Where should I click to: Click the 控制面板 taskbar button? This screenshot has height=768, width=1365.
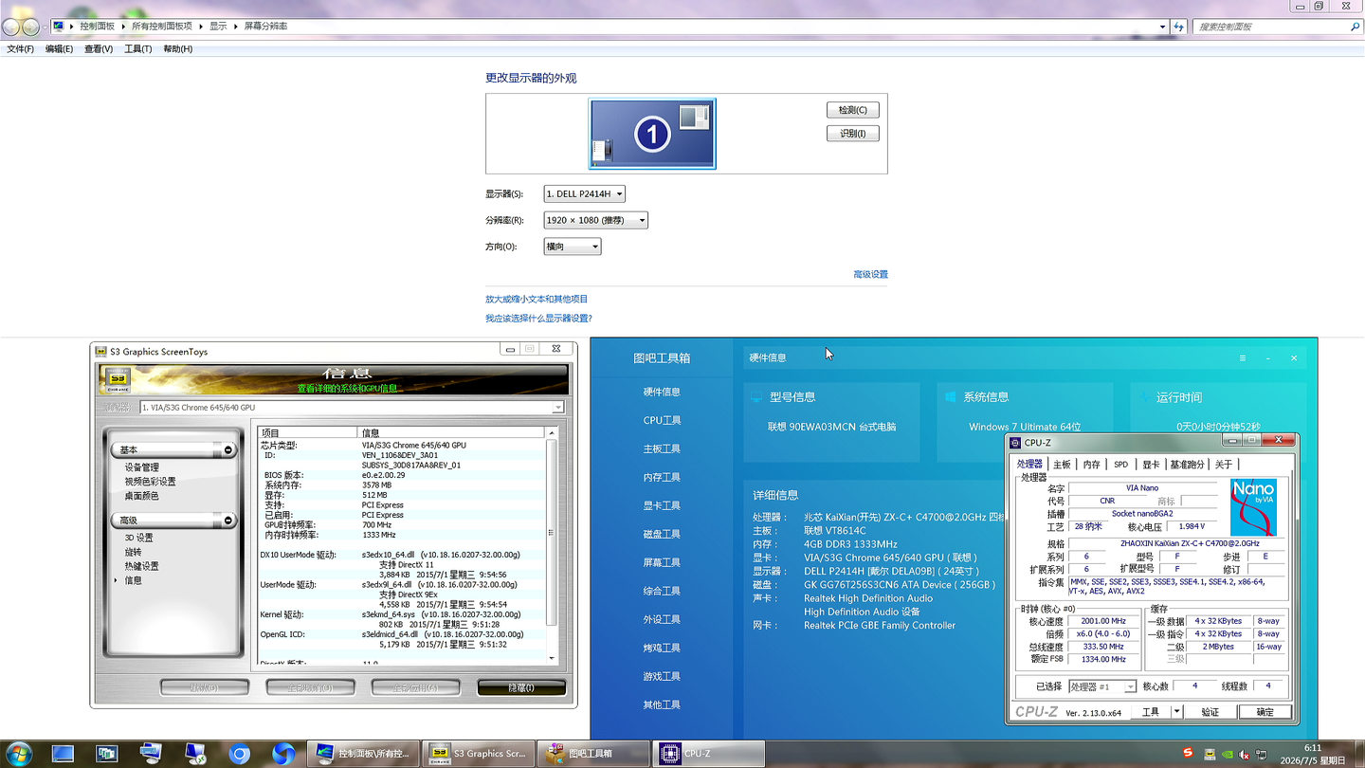(x=363, y=754)
